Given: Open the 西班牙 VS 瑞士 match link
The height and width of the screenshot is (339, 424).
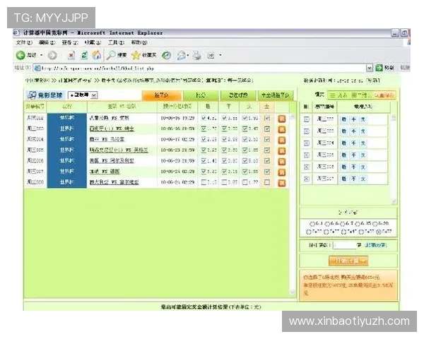Looking at the screenshot, I should click(x=112, y=129).
